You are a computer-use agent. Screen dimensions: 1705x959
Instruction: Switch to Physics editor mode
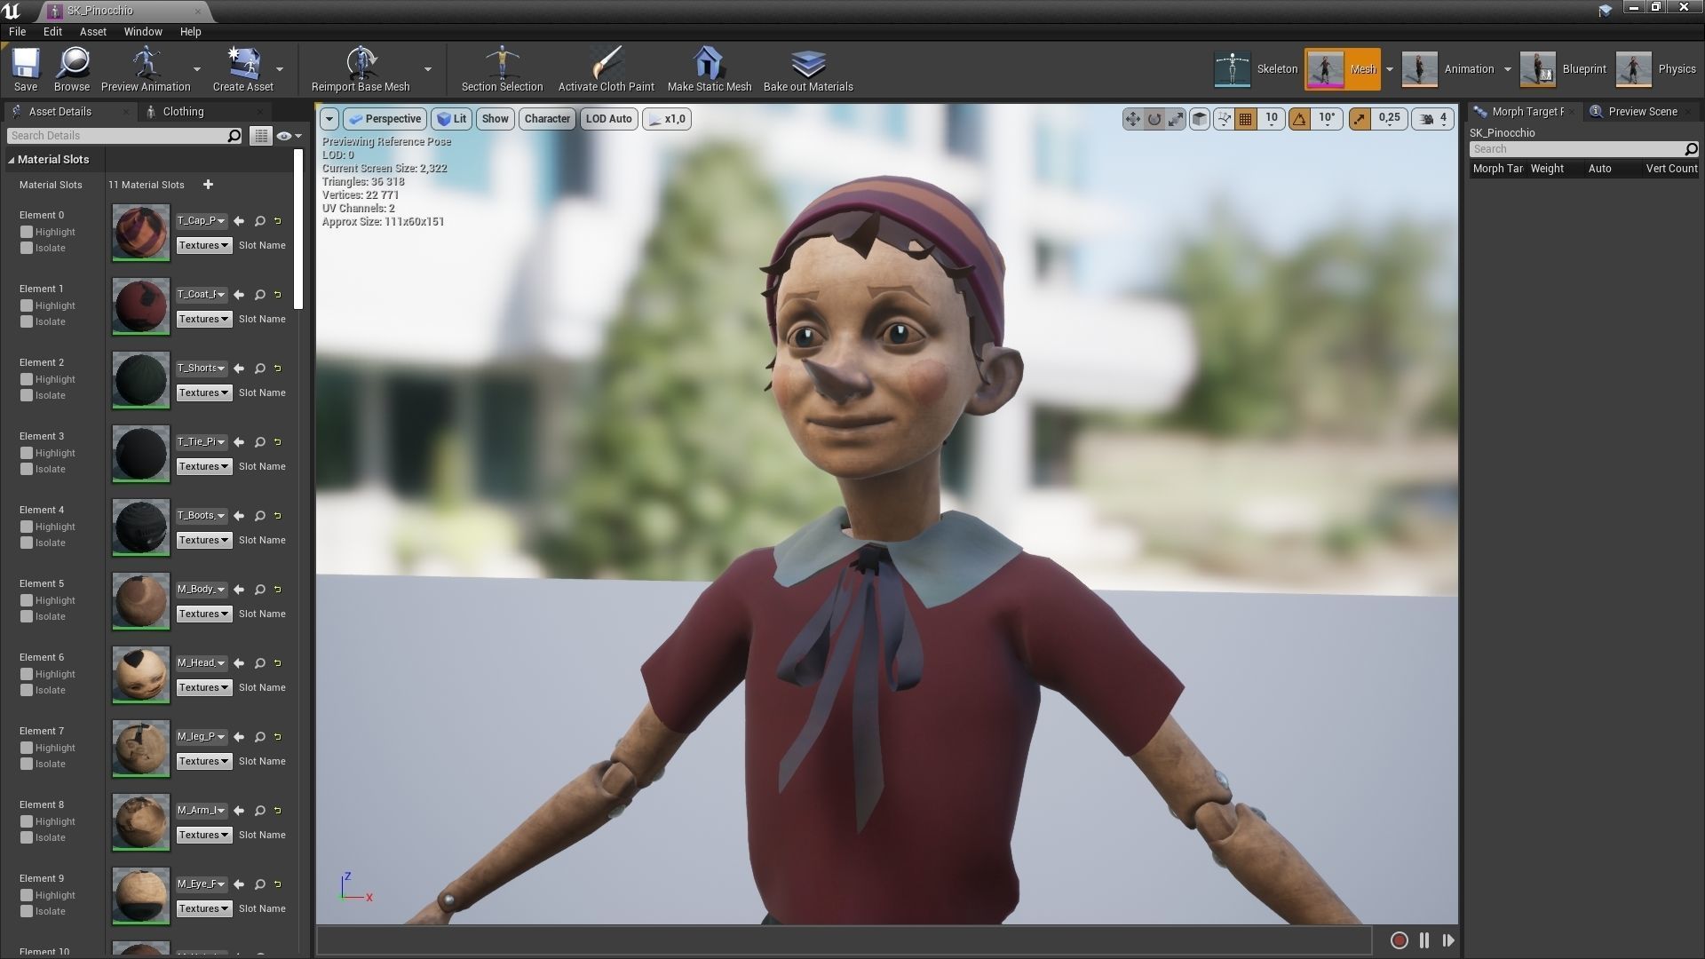(1656, 69)
